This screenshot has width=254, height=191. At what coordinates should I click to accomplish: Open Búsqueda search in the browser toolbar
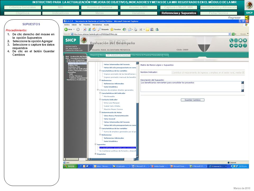(x=103, y=29)
